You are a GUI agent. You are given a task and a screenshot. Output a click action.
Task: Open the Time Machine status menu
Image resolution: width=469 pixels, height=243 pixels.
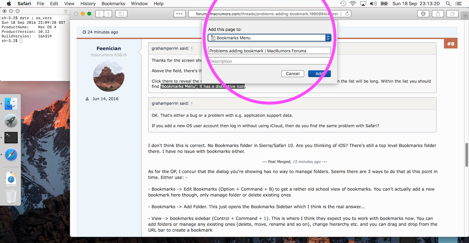coord(343,4)
